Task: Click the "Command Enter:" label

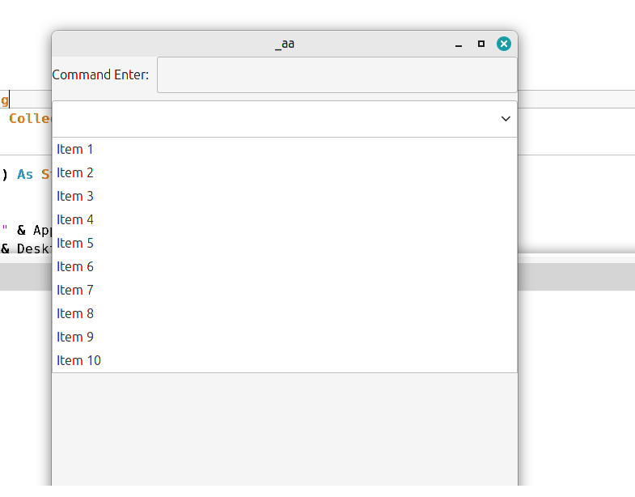Action: (100, 74)
